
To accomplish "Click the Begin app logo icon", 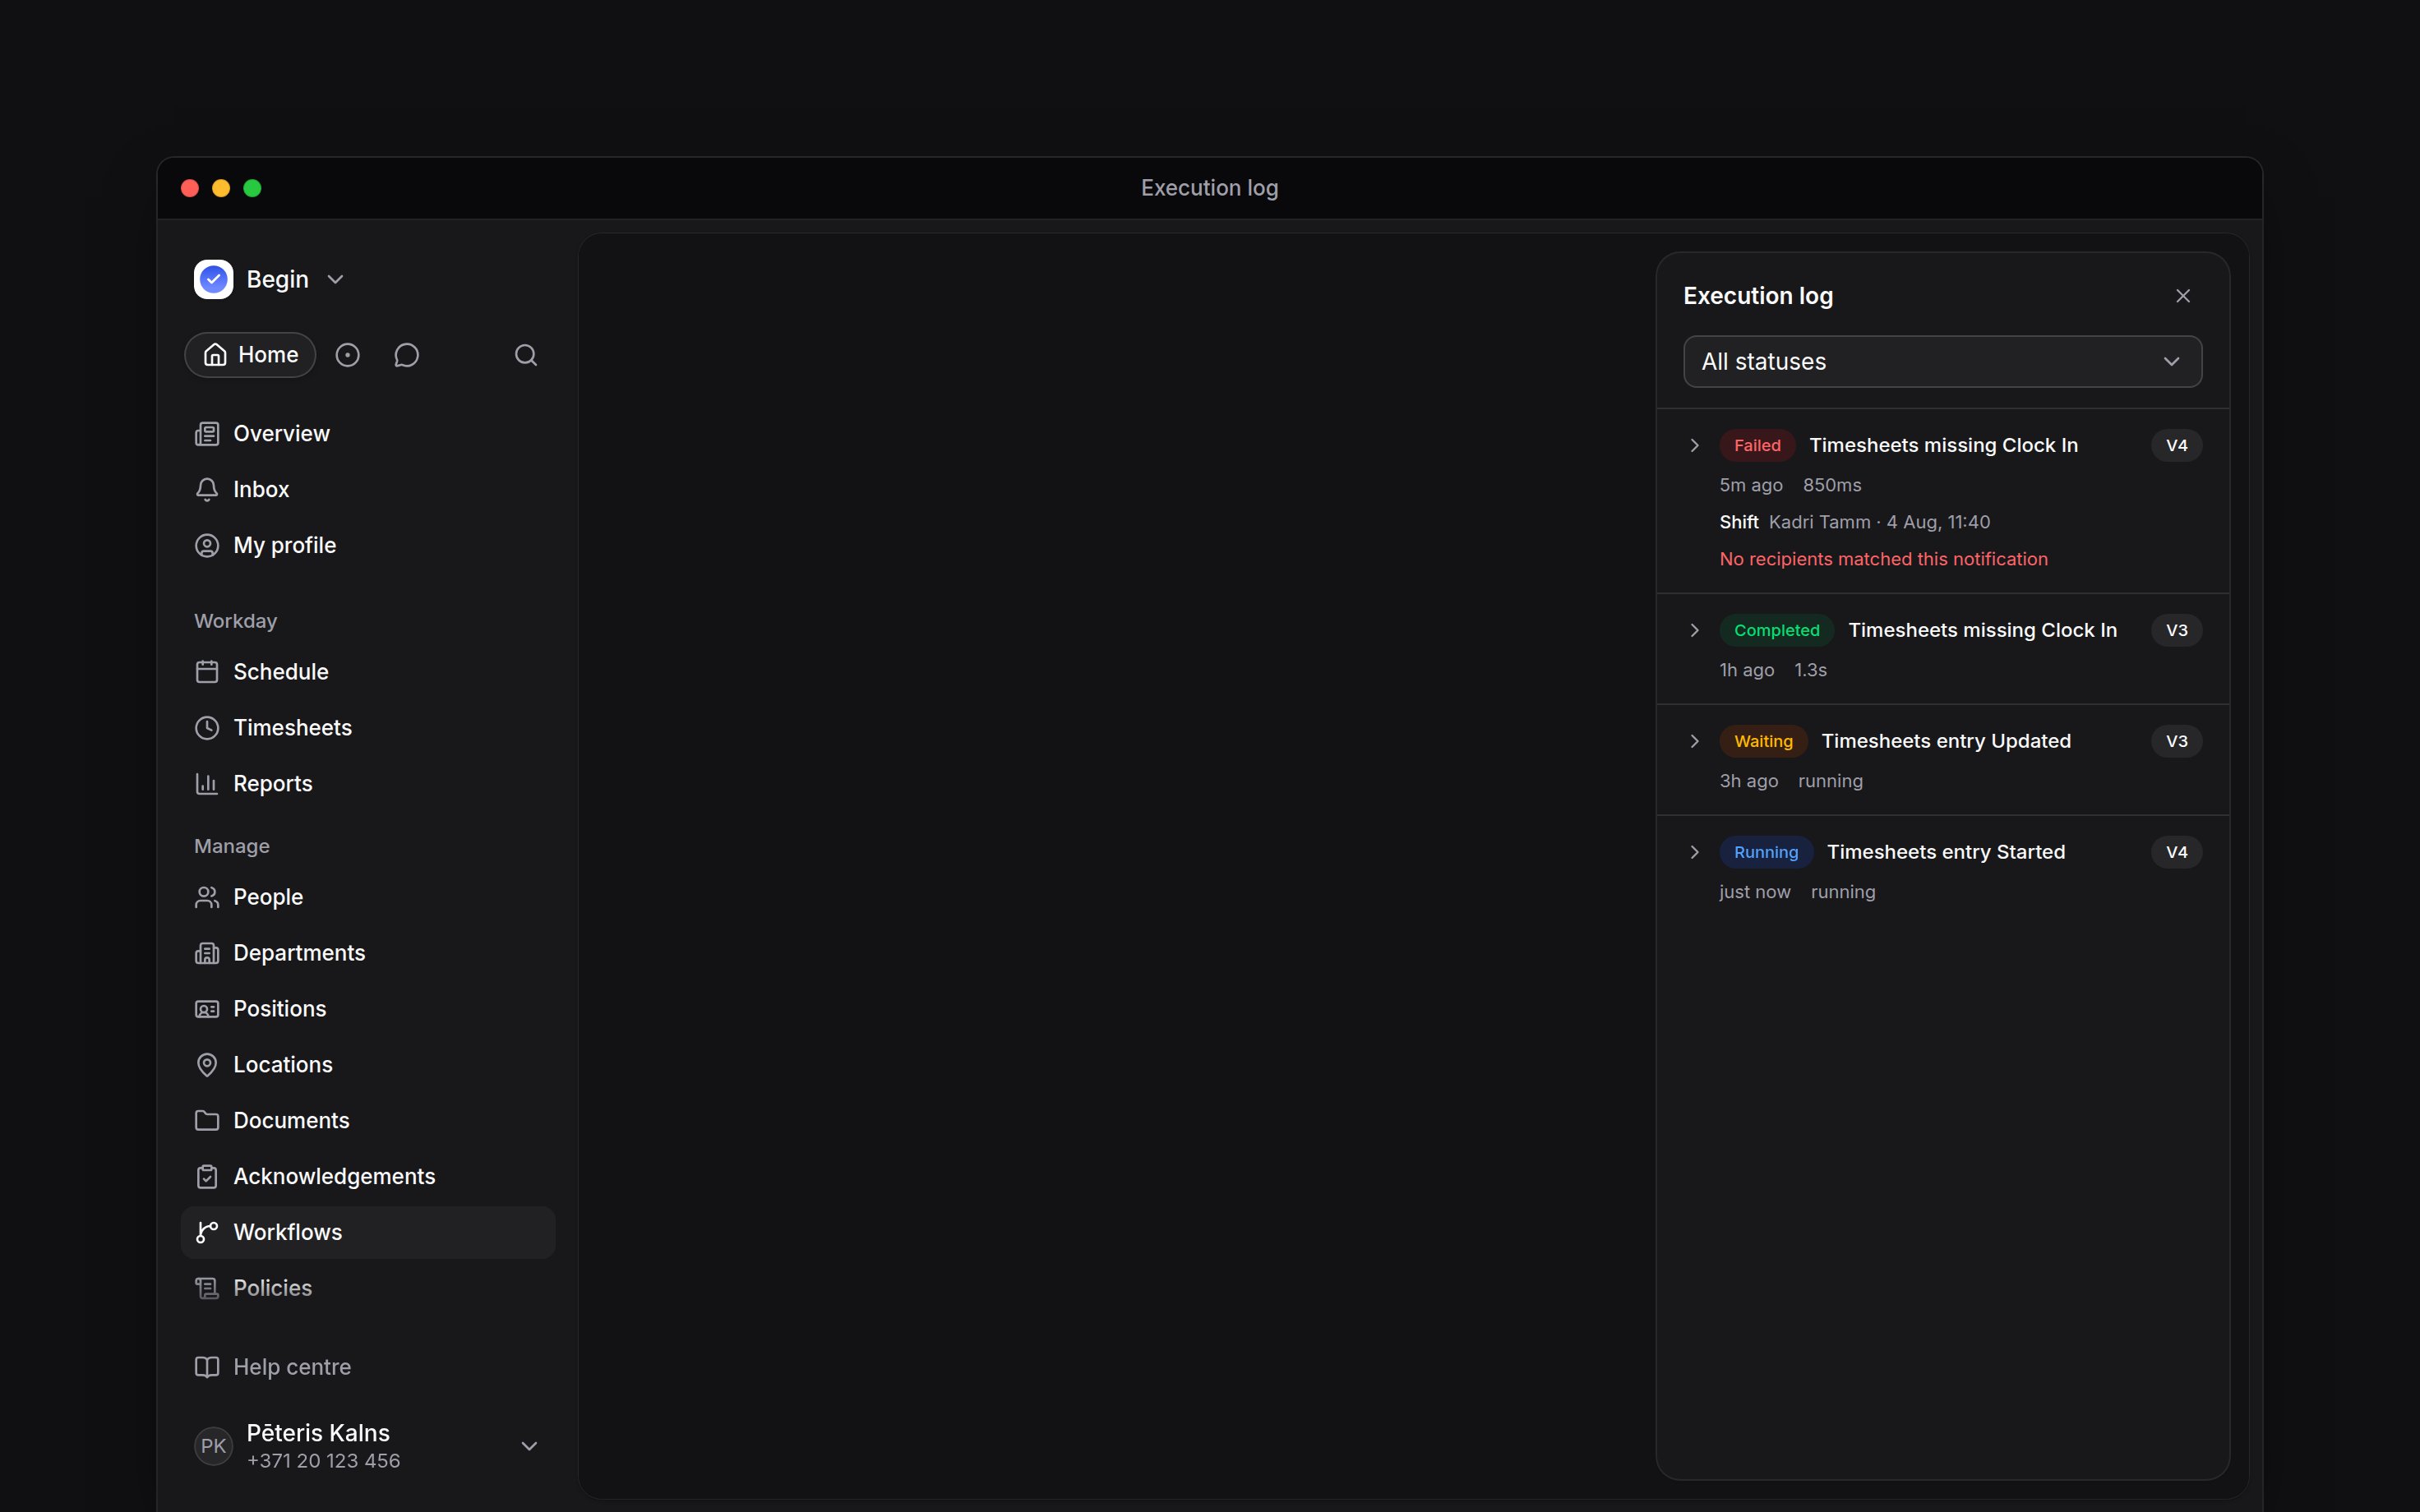I will pyautogui.click(x=213, y=279).
